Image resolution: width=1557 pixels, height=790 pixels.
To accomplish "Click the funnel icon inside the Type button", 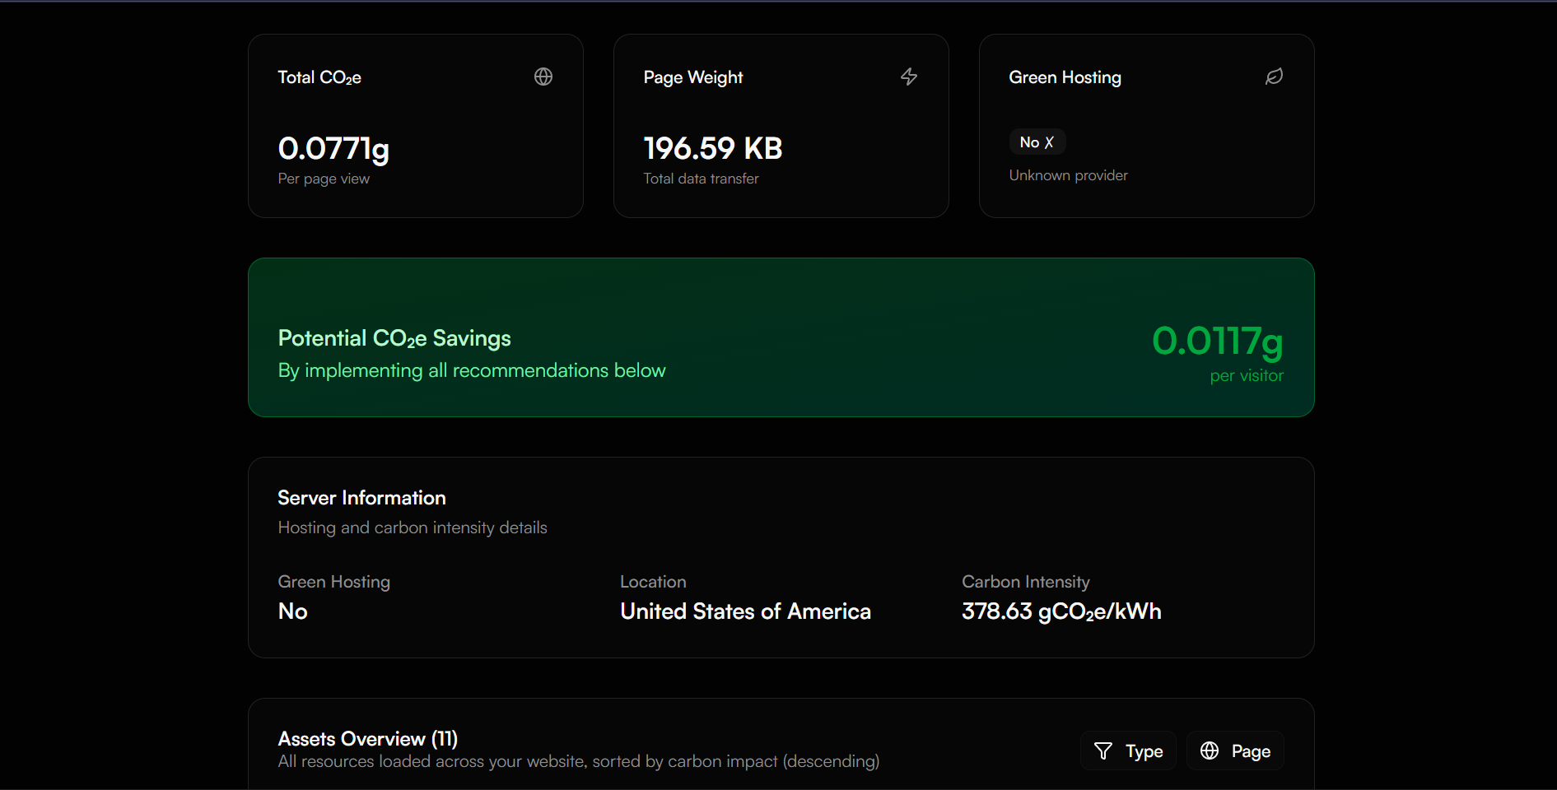I will point(1103,750).
